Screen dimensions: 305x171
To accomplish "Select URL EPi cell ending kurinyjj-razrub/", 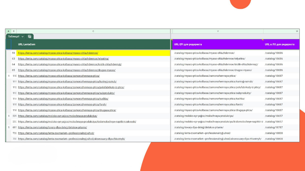I will pyautogui.click(x=218, y=82).
